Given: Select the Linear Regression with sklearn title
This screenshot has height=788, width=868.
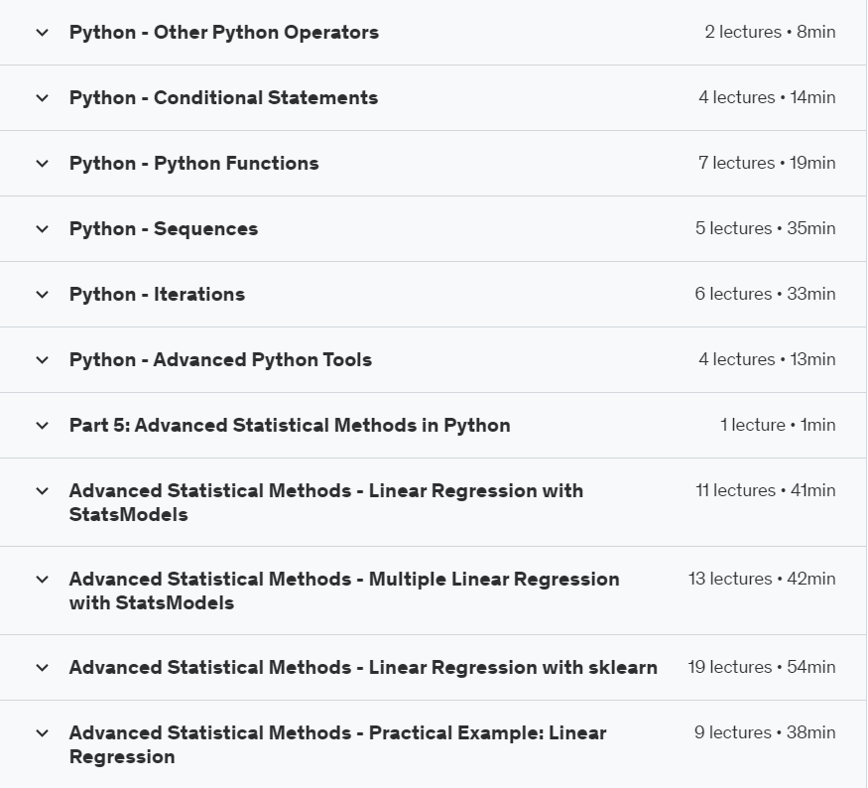Looking at the screenshot, I should [363, 668].
